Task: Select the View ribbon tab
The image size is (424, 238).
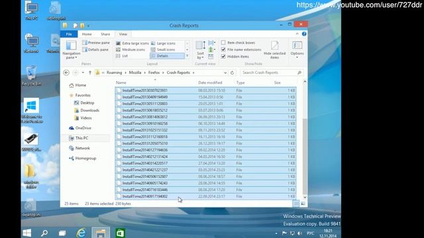Action: click(x=123, y=34)
